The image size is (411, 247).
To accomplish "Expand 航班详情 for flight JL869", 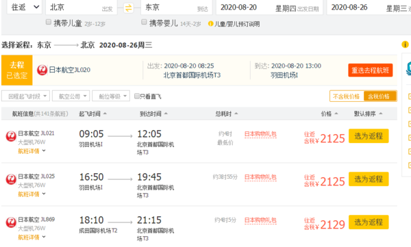I will click(32, 237).
